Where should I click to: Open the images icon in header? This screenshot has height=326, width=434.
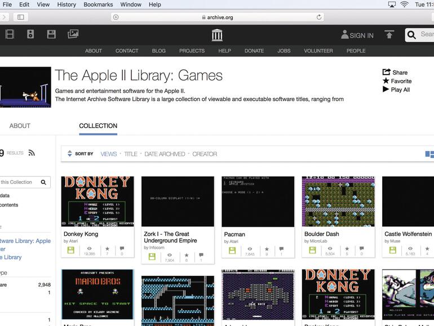(x=73, y=34)
